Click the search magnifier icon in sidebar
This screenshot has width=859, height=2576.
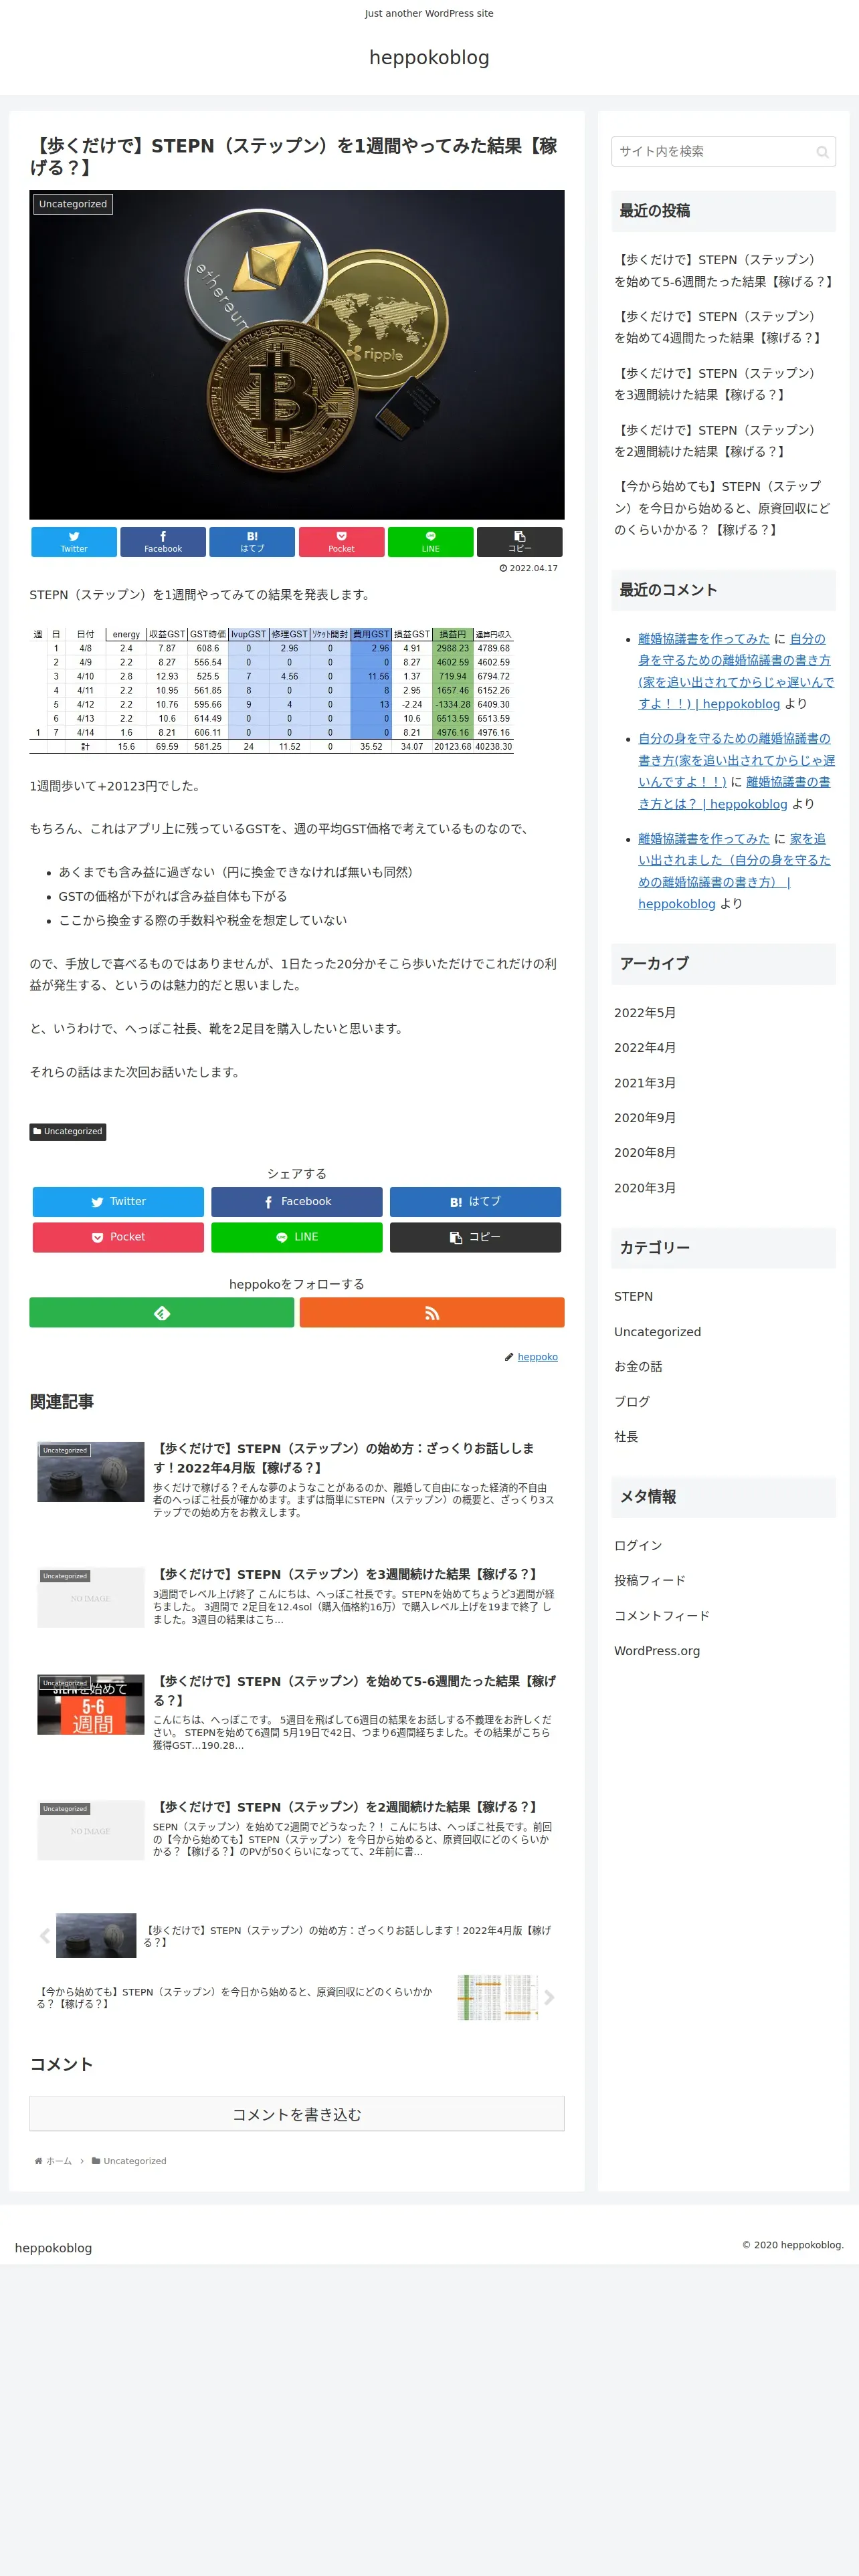822,152
